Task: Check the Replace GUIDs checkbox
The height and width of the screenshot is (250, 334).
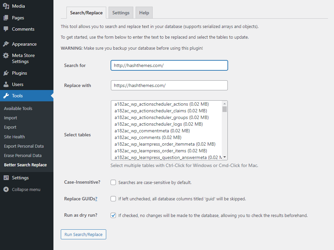Action: tap(113, 199)
